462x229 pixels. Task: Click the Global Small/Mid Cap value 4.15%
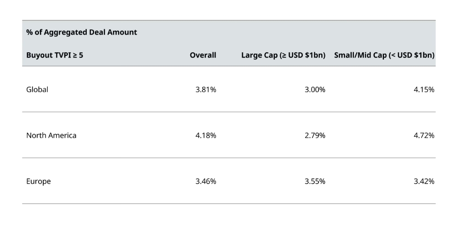pos(423,90)
